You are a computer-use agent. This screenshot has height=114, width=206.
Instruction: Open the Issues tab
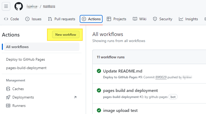(33, 19)
